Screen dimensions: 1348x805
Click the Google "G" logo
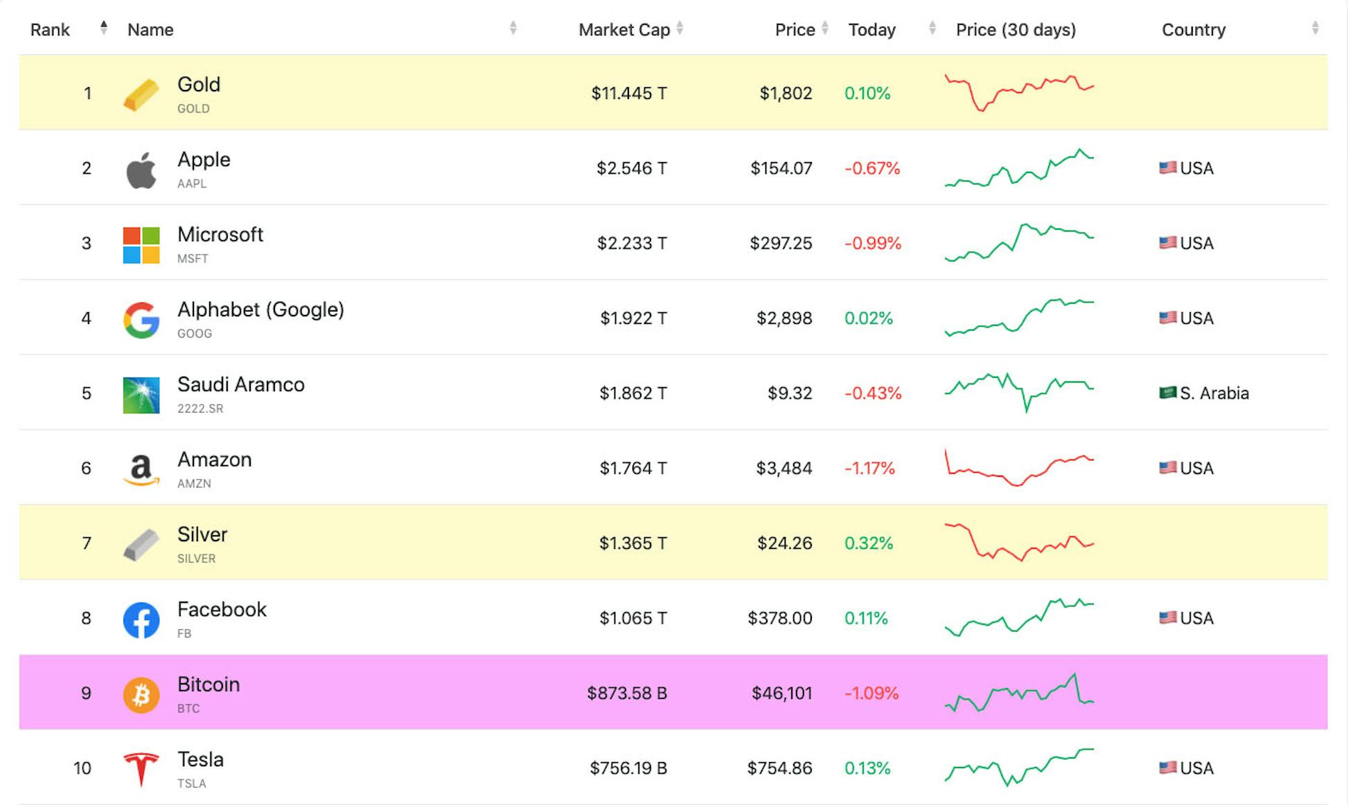[x=141, y=318]
